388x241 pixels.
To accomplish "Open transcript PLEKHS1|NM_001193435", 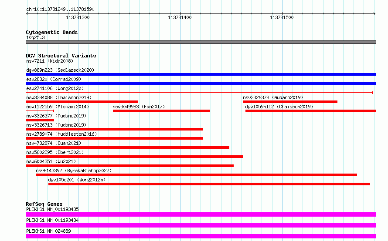I will 52,209.
